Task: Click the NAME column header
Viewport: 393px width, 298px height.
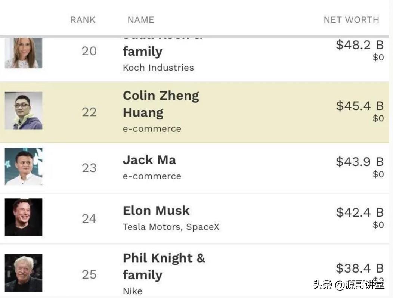Action: (141, 20)
